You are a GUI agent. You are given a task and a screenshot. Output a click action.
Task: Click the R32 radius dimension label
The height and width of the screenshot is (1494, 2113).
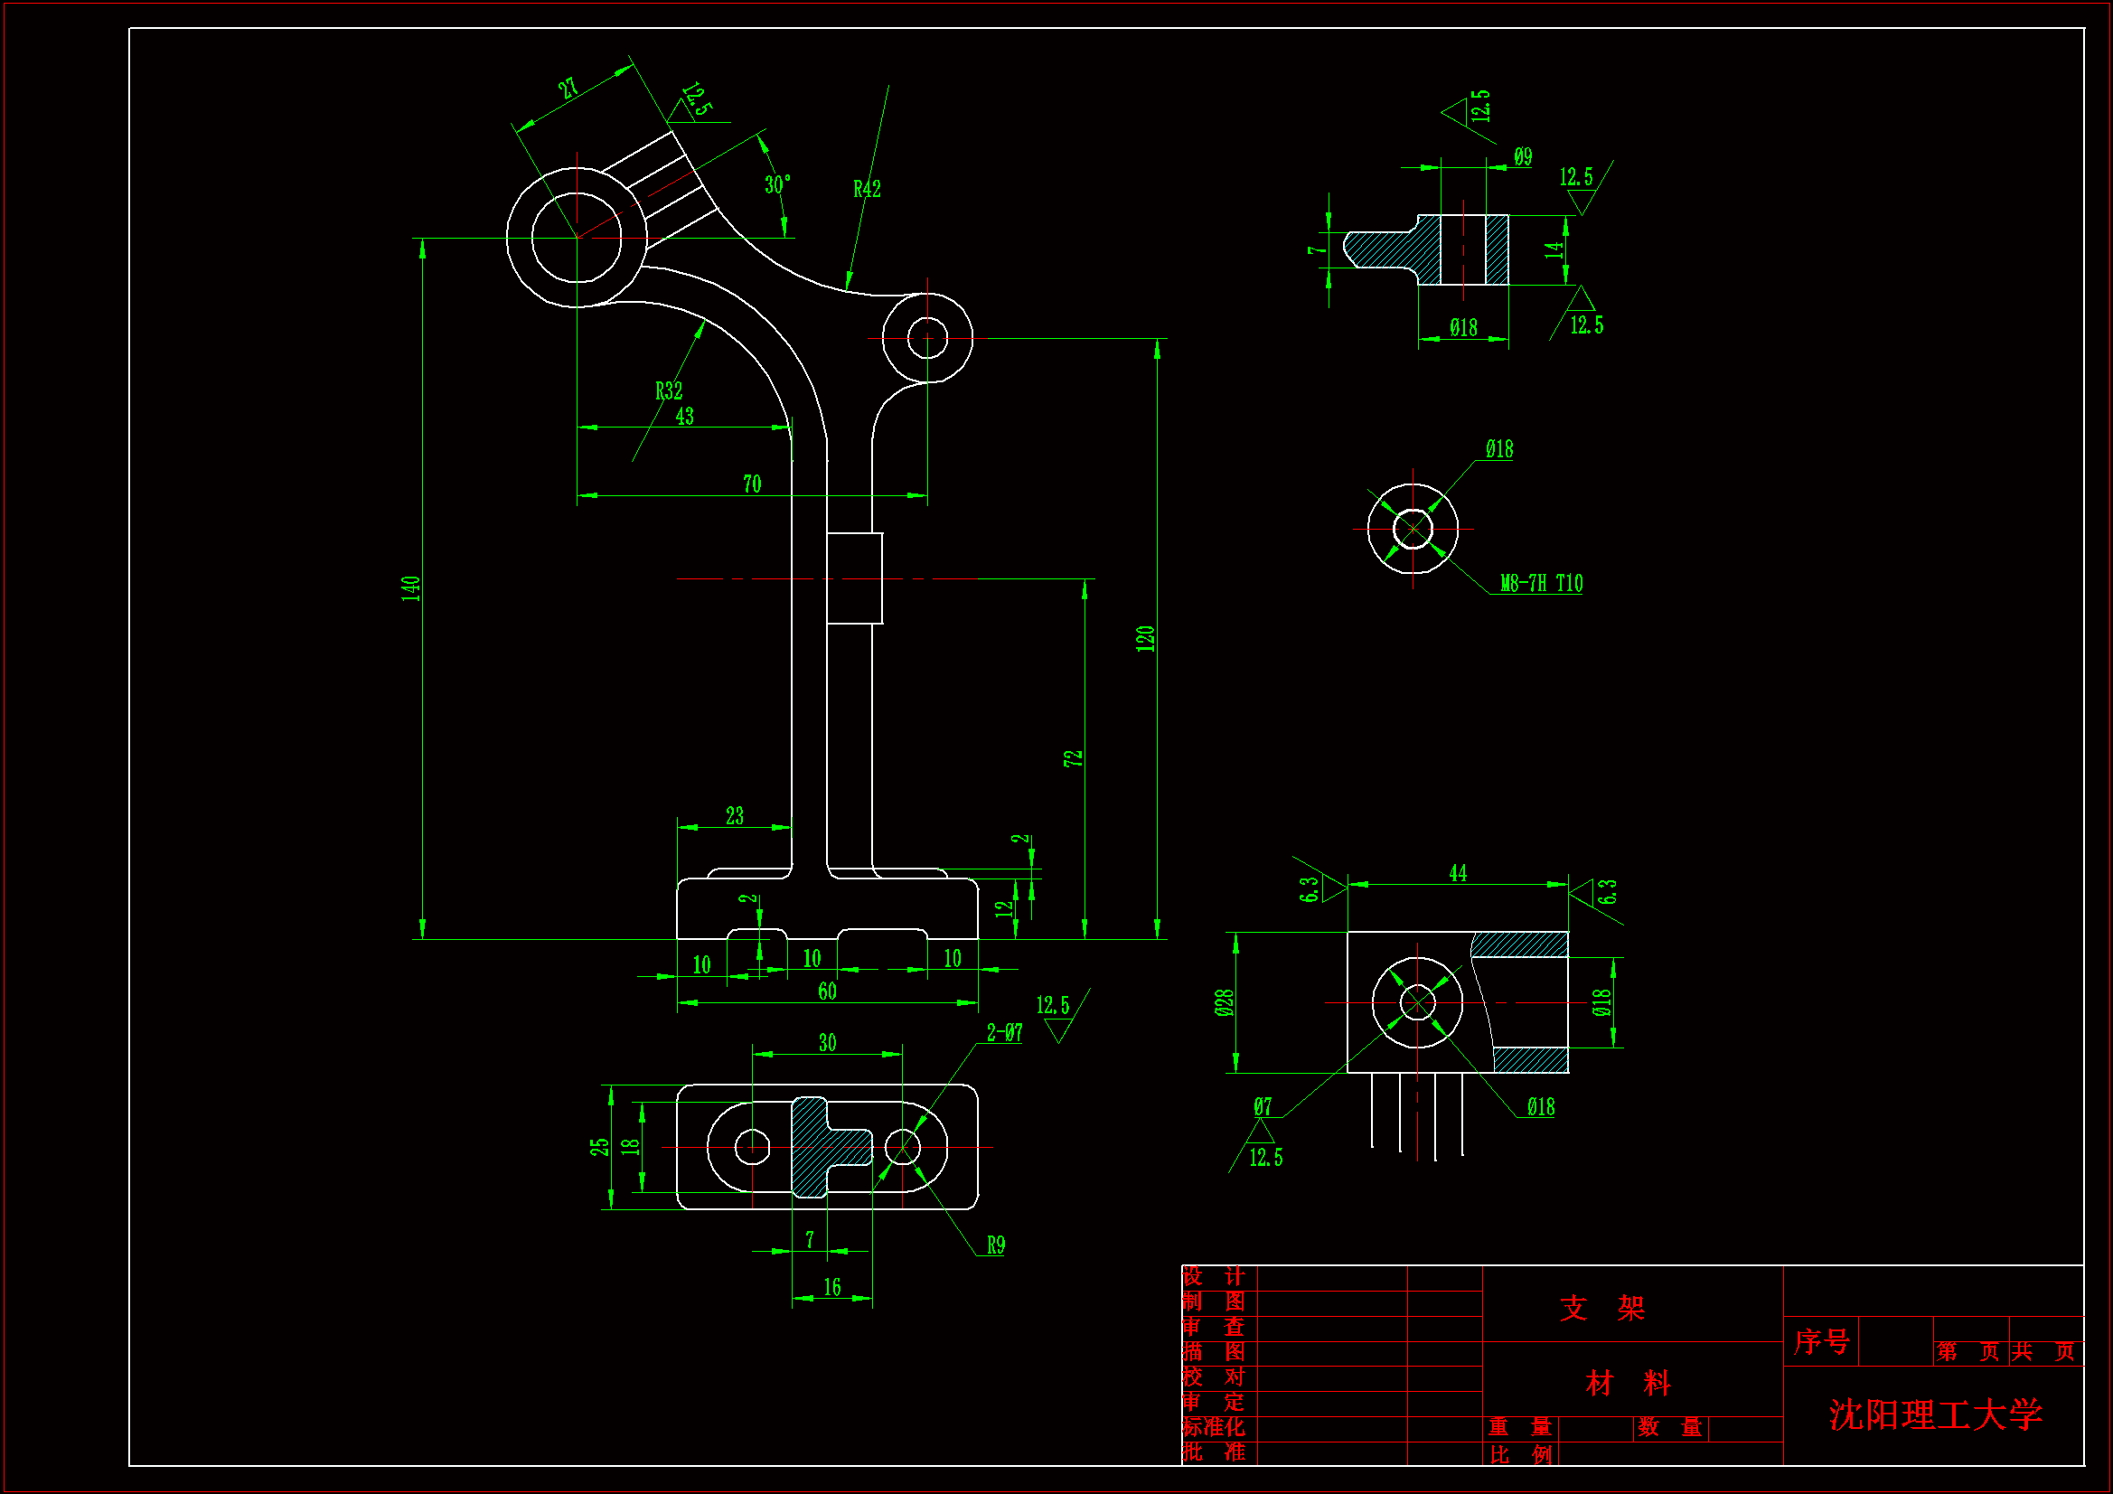coord(668,390)
